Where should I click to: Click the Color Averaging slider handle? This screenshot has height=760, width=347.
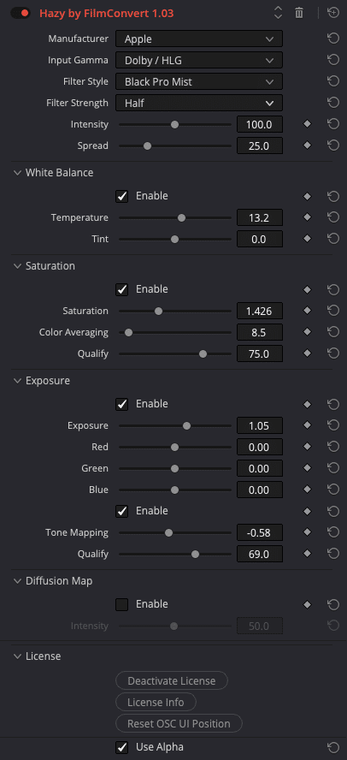(x=128, y=332)
